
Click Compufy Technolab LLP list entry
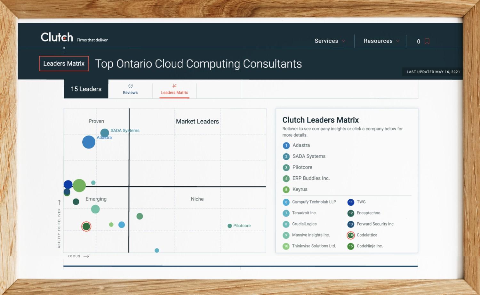[x=314, y=202]
